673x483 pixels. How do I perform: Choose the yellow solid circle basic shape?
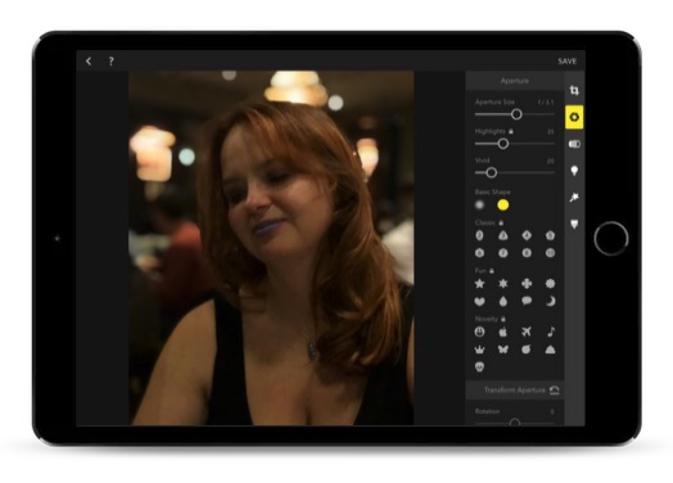[x=503, y=205]
